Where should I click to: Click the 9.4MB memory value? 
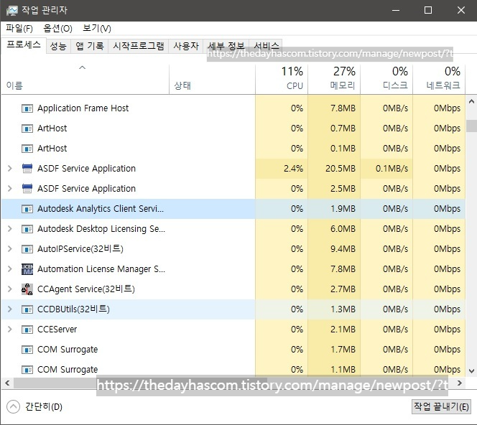(343, 249)
